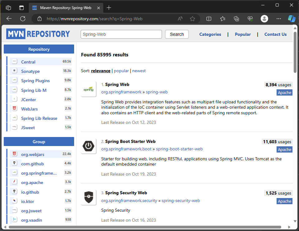Click the org.apache feather icon
The image size is (299, 231).
click(15, 182)
